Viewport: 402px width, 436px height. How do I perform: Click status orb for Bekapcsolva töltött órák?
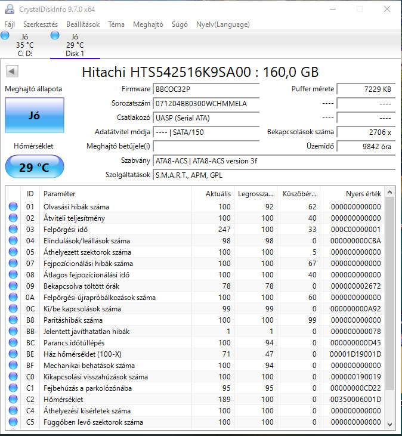coord(13,286)
